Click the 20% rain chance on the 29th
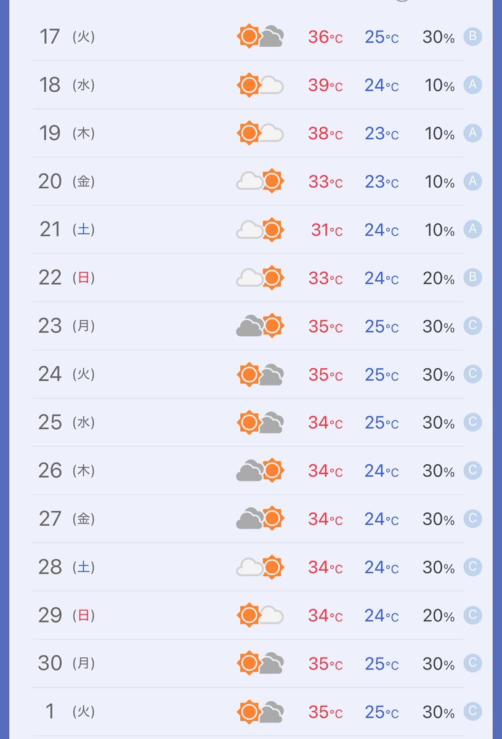The image size is (502, 739). [x=439, y=616]
